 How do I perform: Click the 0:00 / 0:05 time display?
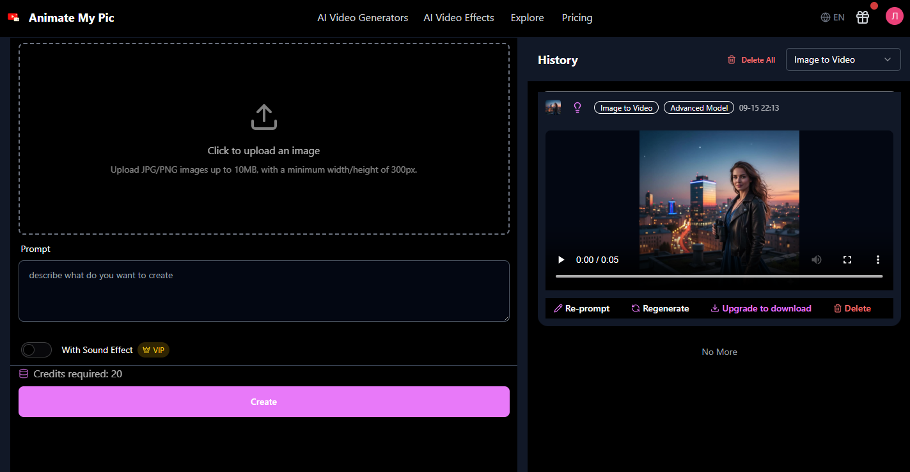point(597,260)
